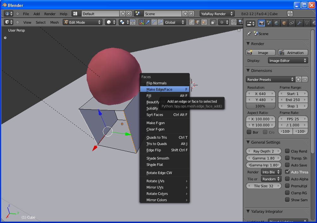
Task: Select the scale manipulator icon
Action: click(160, 22)
